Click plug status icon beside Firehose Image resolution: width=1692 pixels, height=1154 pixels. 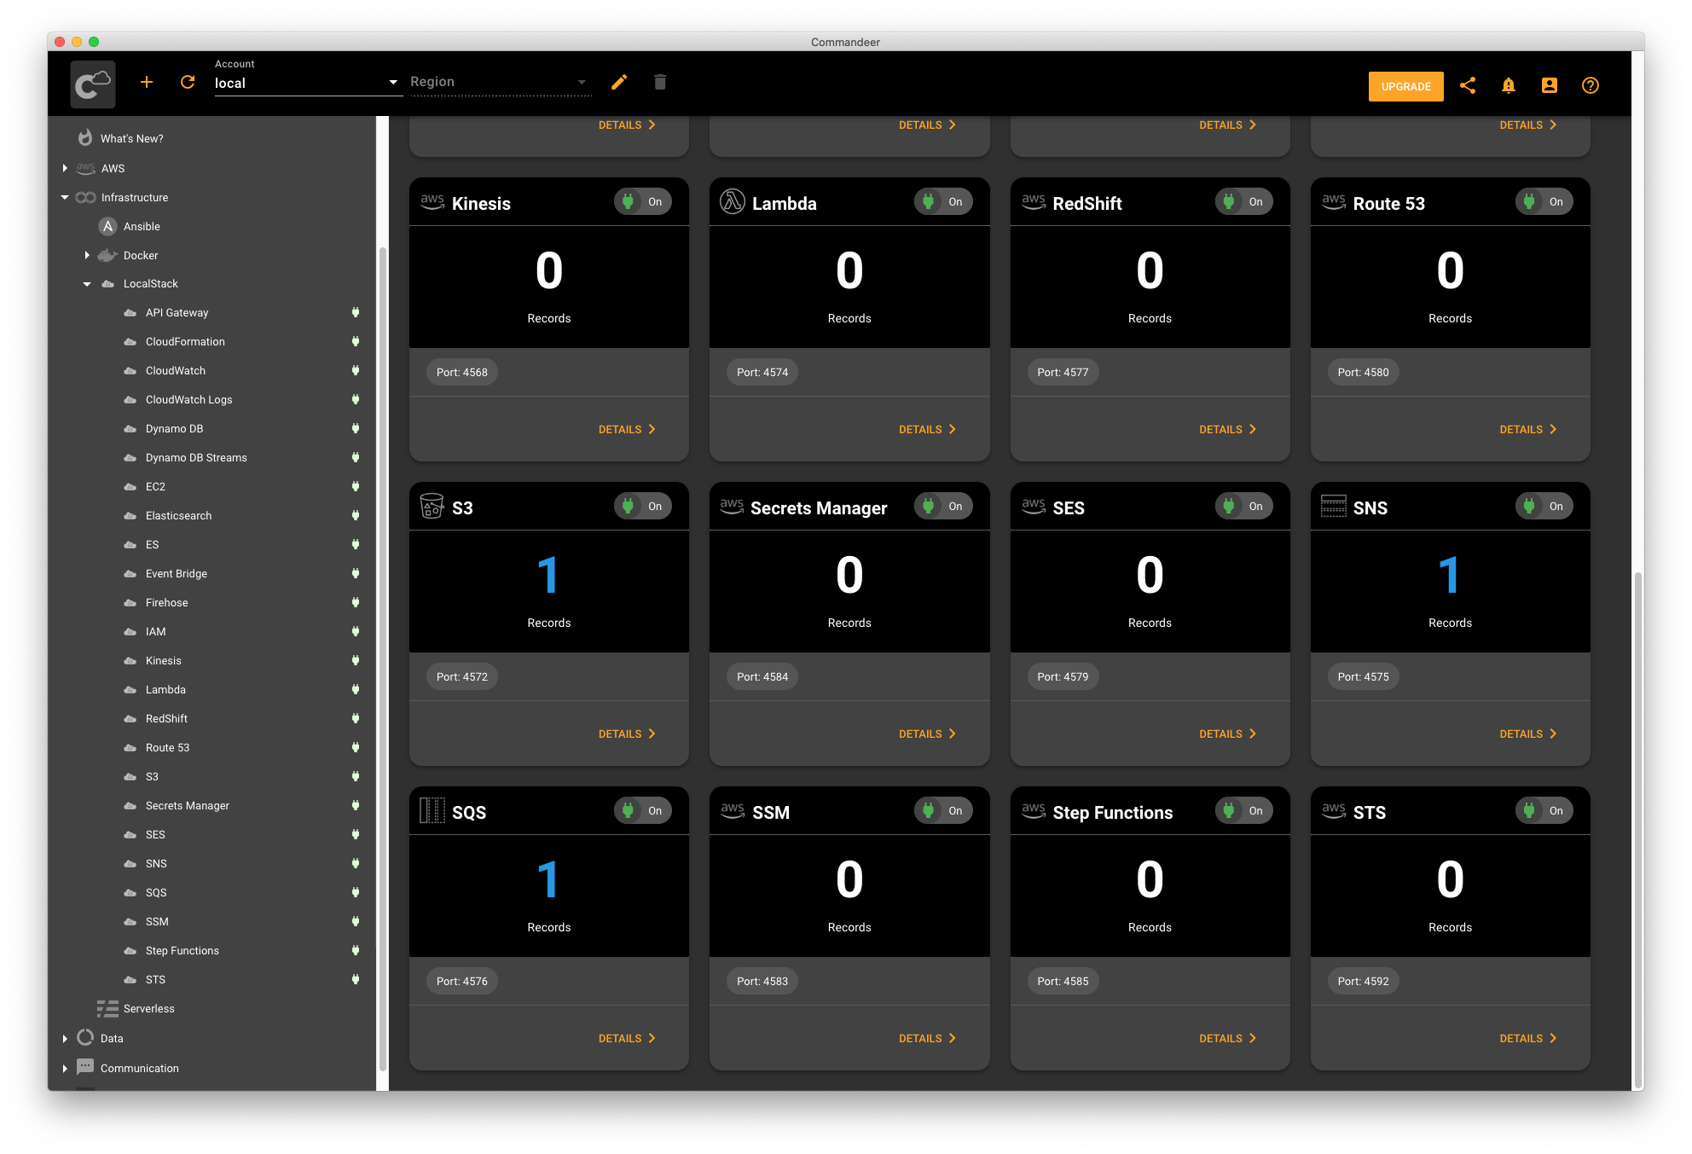356,603
